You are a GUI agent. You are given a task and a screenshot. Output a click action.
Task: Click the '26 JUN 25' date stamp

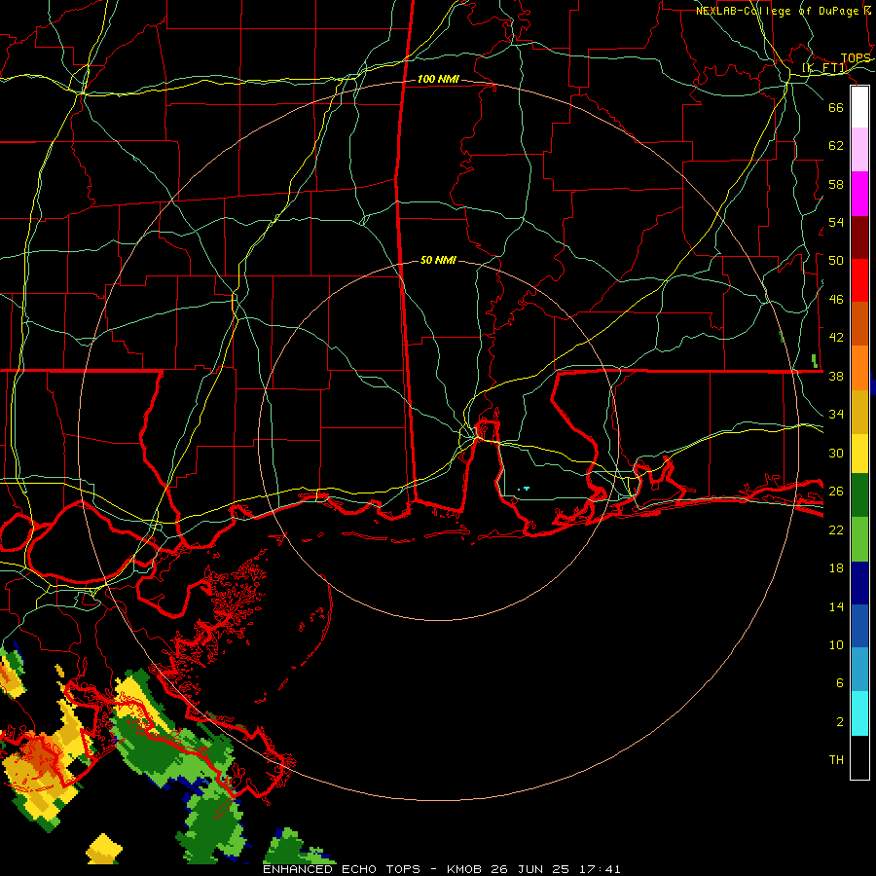[x=530, y=869]
